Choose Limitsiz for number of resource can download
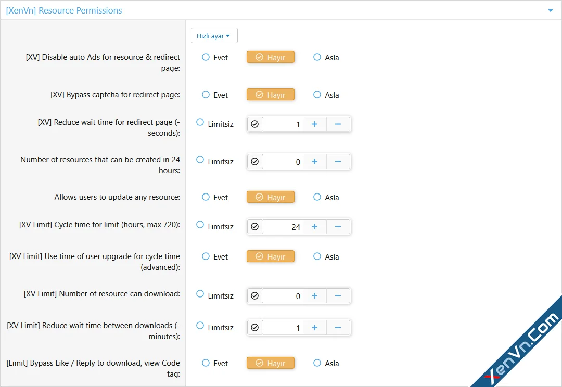562x387 pixels. 200,294
